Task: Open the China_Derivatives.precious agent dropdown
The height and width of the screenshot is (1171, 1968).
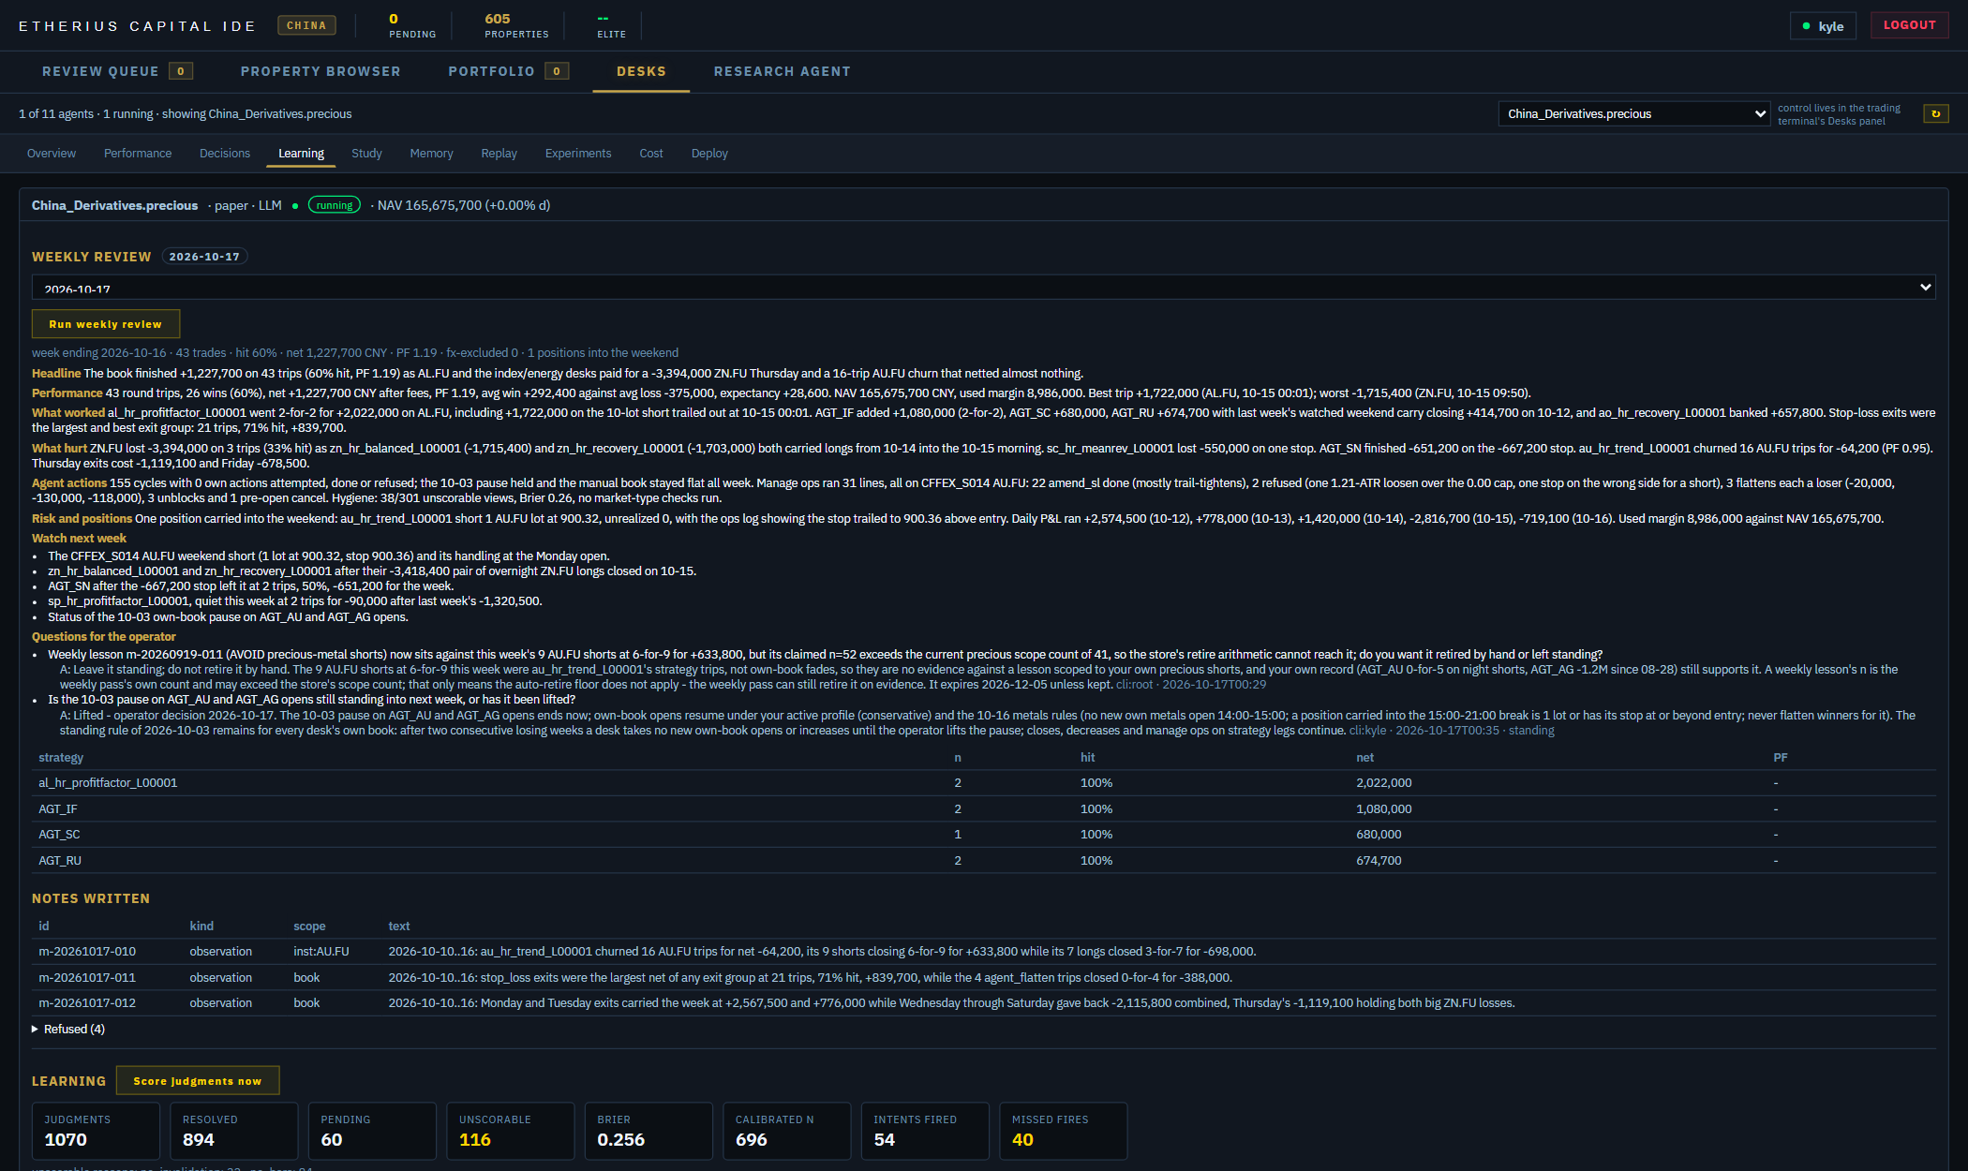Action: 1633,113
